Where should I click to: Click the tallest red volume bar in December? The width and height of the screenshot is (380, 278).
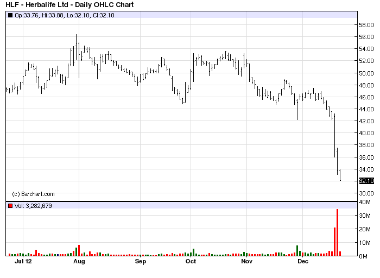pyautogui.click(x=337, y=232)
